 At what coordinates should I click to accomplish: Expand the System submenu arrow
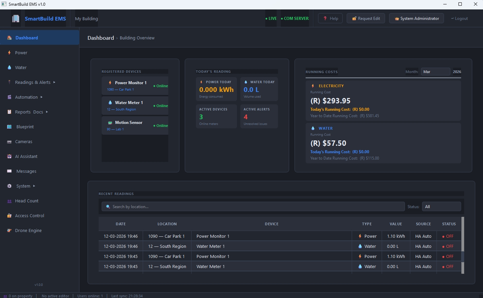(34, 186)
